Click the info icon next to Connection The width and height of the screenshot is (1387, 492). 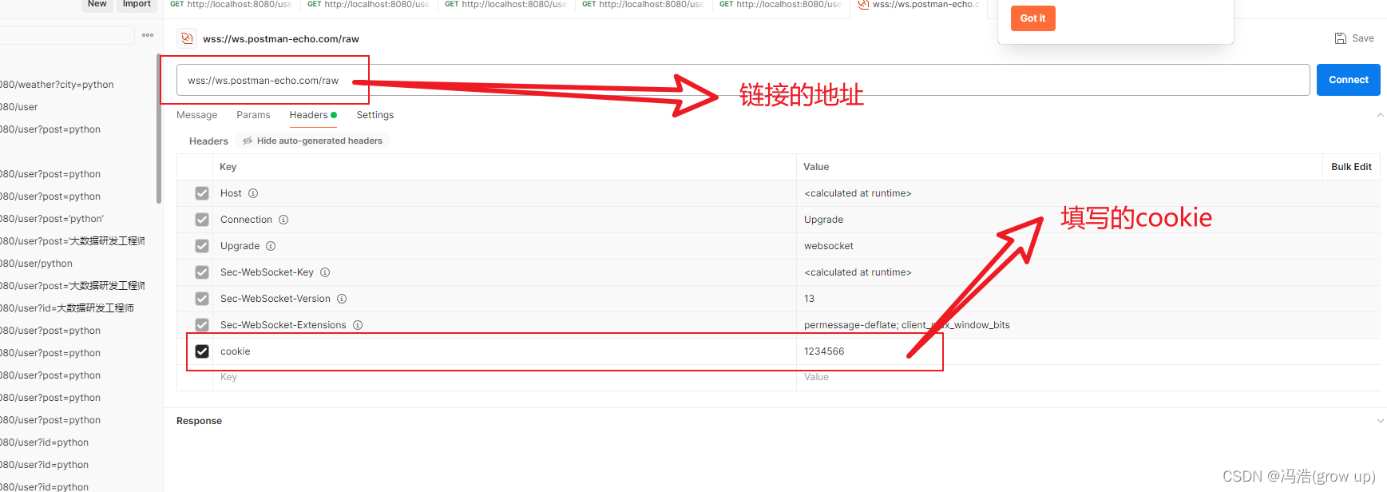pos(283,220)
